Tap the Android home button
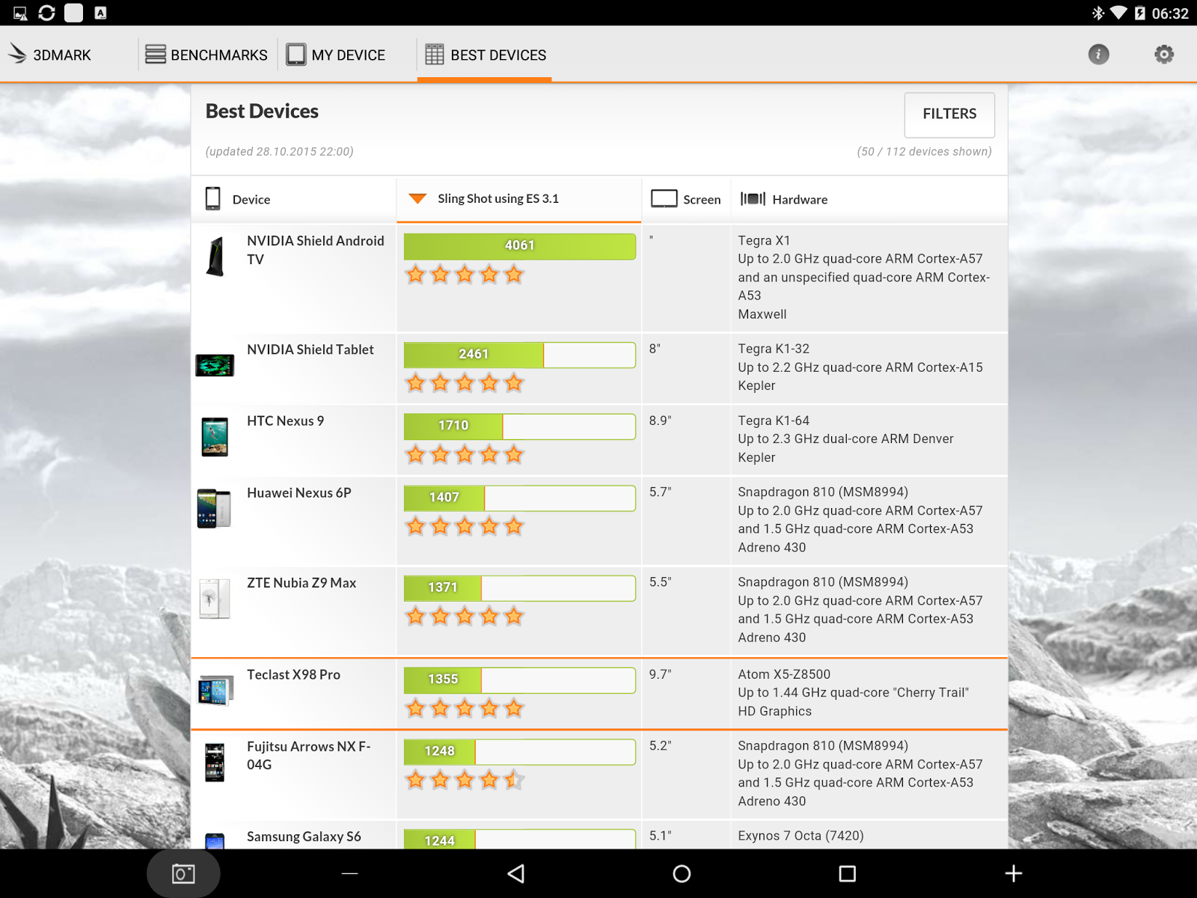Image resolution: width=1197 pixels, height=898 pixels. [682, 873]
